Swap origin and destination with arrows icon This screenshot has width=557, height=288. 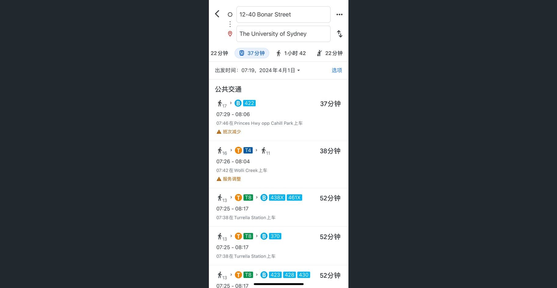(339, 34)
